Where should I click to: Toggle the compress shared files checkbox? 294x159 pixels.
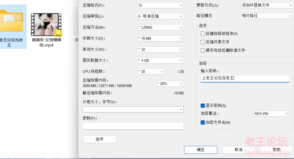tap(202, 42)
